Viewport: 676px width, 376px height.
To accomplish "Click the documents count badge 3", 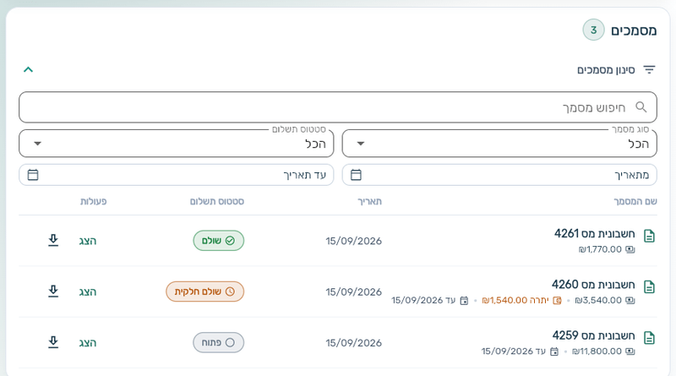I will tap(594, 30).
